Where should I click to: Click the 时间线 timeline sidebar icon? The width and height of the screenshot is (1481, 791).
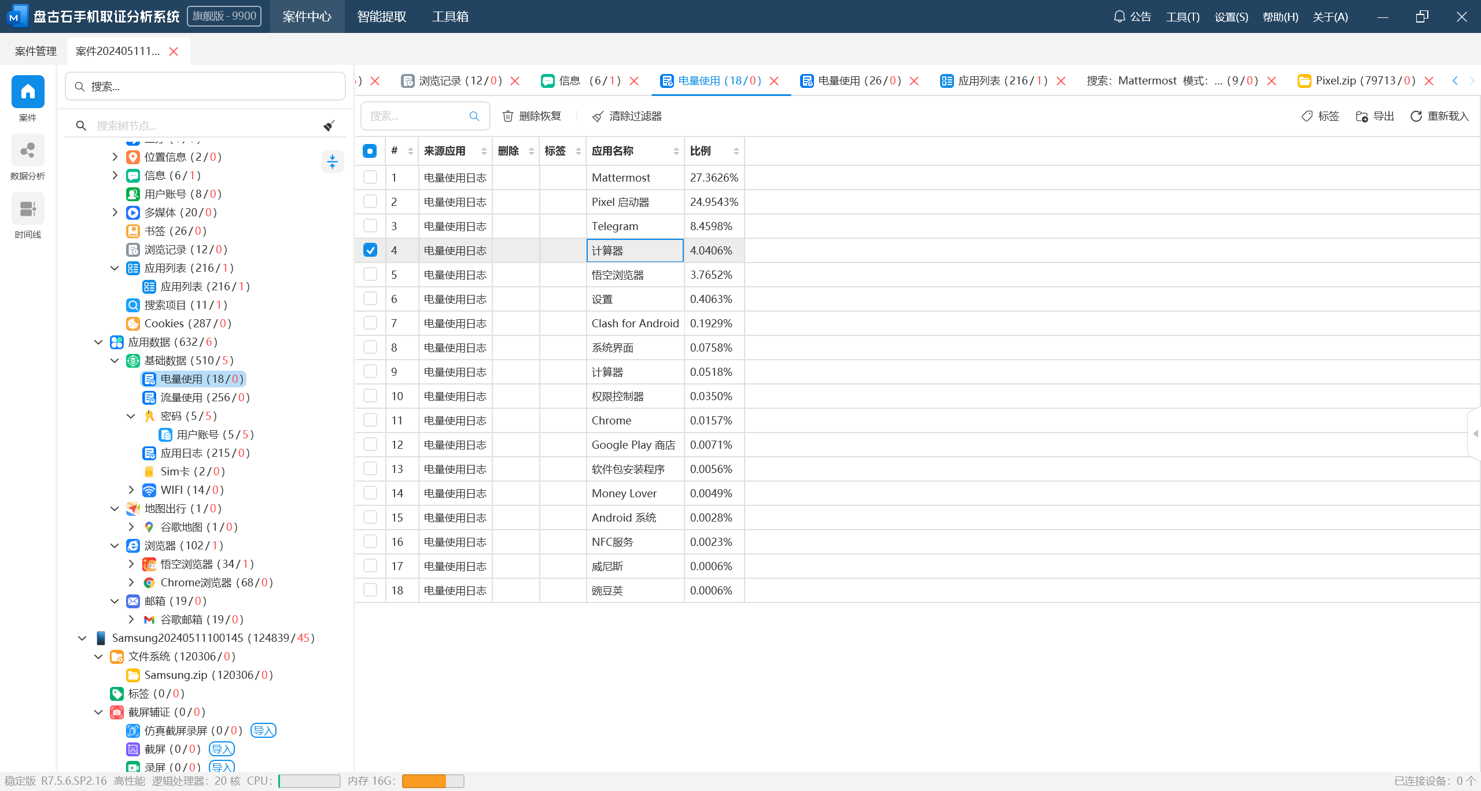click(x=28, y=209)
